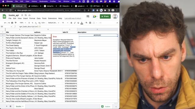This screenshot has height=109, width=195.
Task: Format selected cells as currency
Action: click(29, 23)
